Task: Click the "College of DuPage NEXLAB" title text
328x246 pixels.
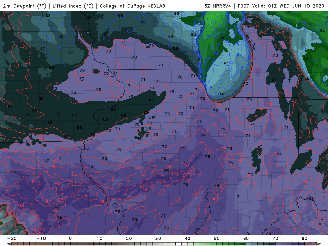Action: (132, 6)
